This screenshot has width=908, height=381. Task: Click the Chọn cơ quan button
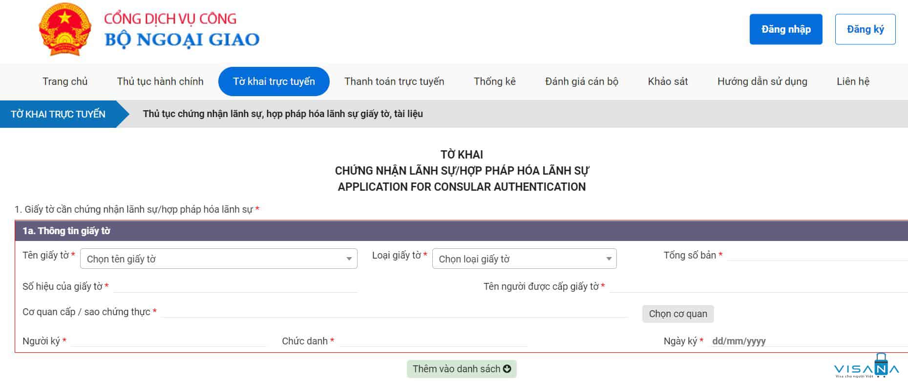(678, 314)
